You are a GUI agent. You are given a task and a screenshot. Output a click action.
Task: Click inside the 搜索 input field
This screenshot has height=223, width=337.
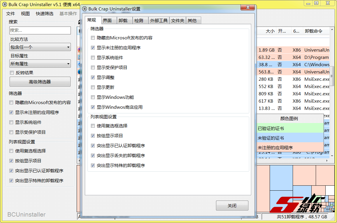40,30
